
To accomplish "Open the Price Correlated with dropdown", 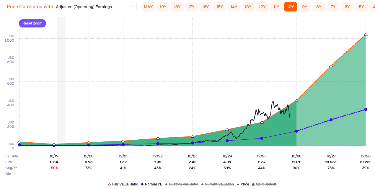I will coord(70,6).
